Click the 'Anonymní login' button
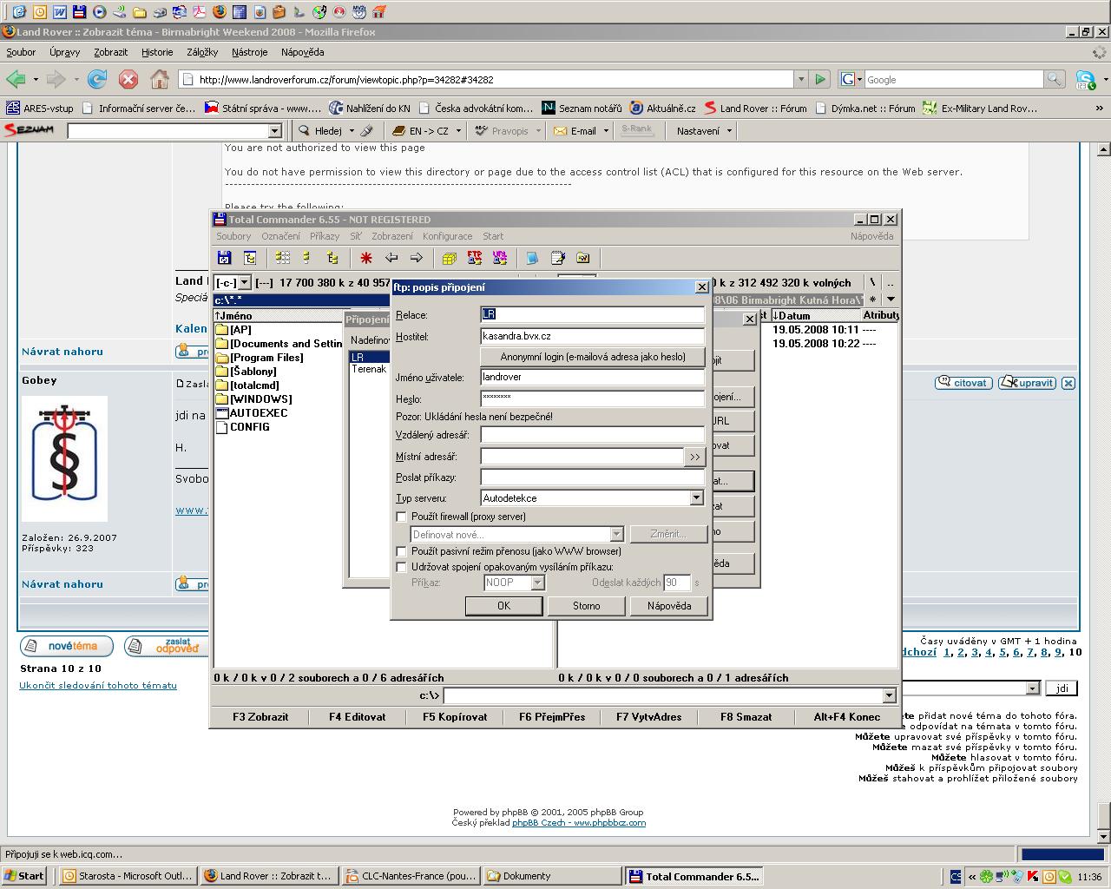Image resolution: width=1111 pixels, height=889 pixels. click(x=592, y=357)
